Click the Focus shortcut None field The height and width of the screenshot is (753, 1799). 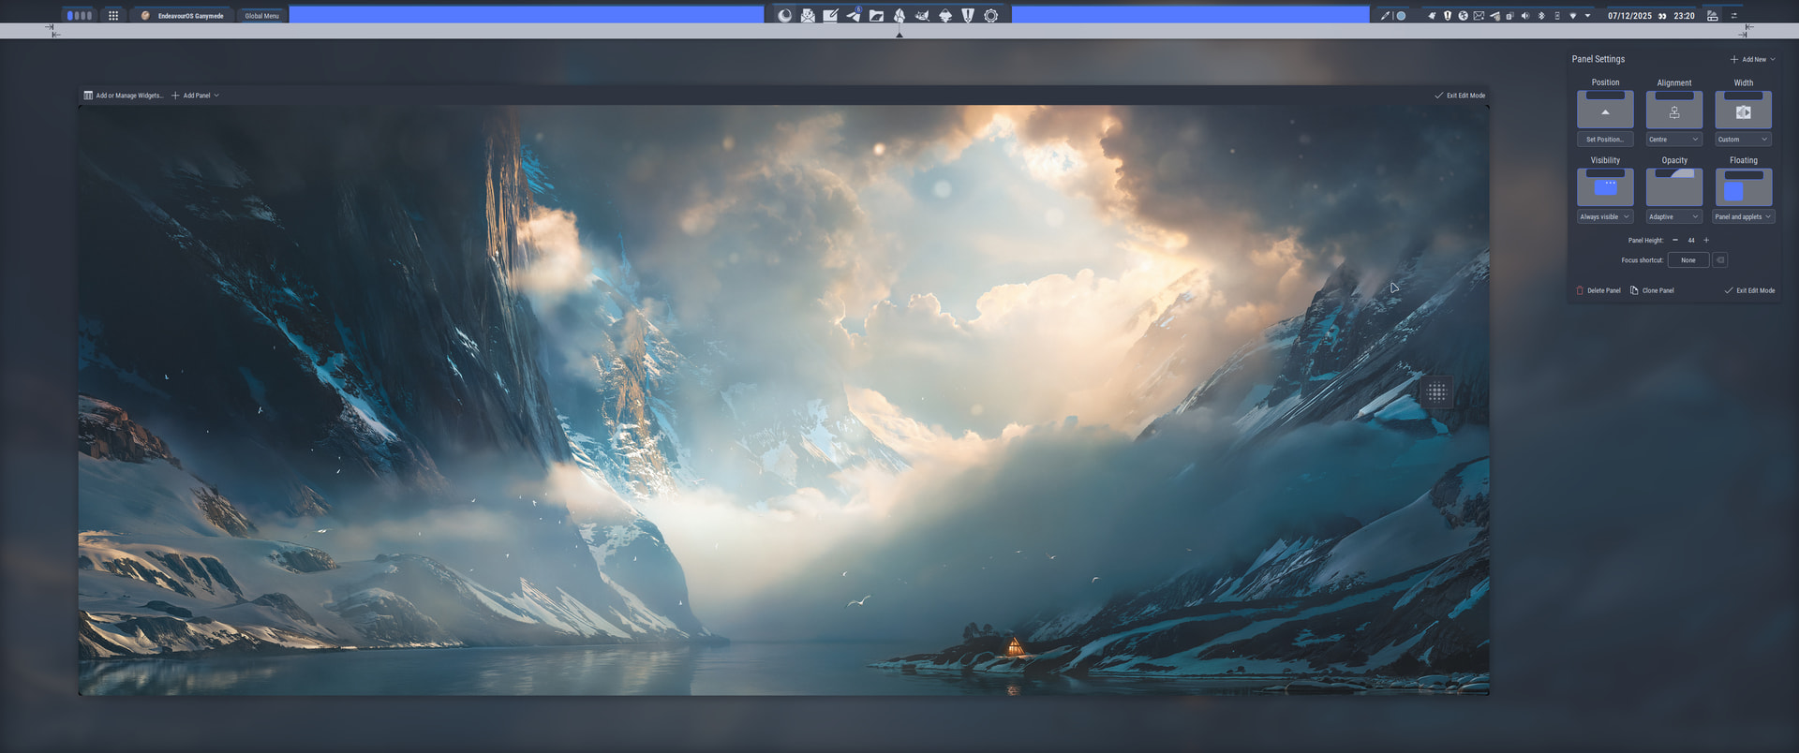[x=1687, y=260]
